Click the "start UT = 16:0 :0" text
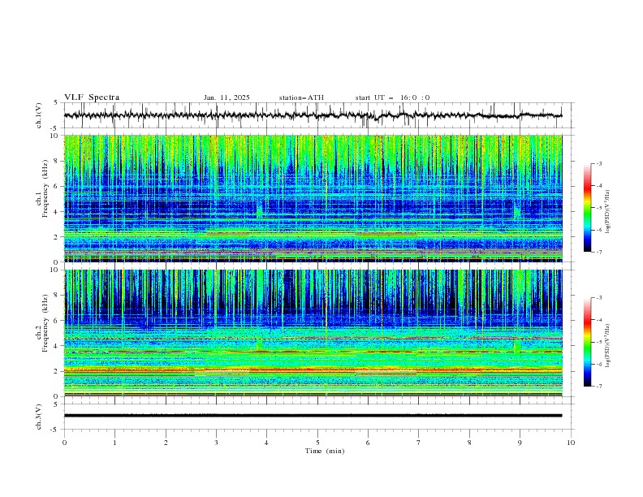The width and height of the screenshot is (643, 497). pyautogui.click(x=392, y=97)
